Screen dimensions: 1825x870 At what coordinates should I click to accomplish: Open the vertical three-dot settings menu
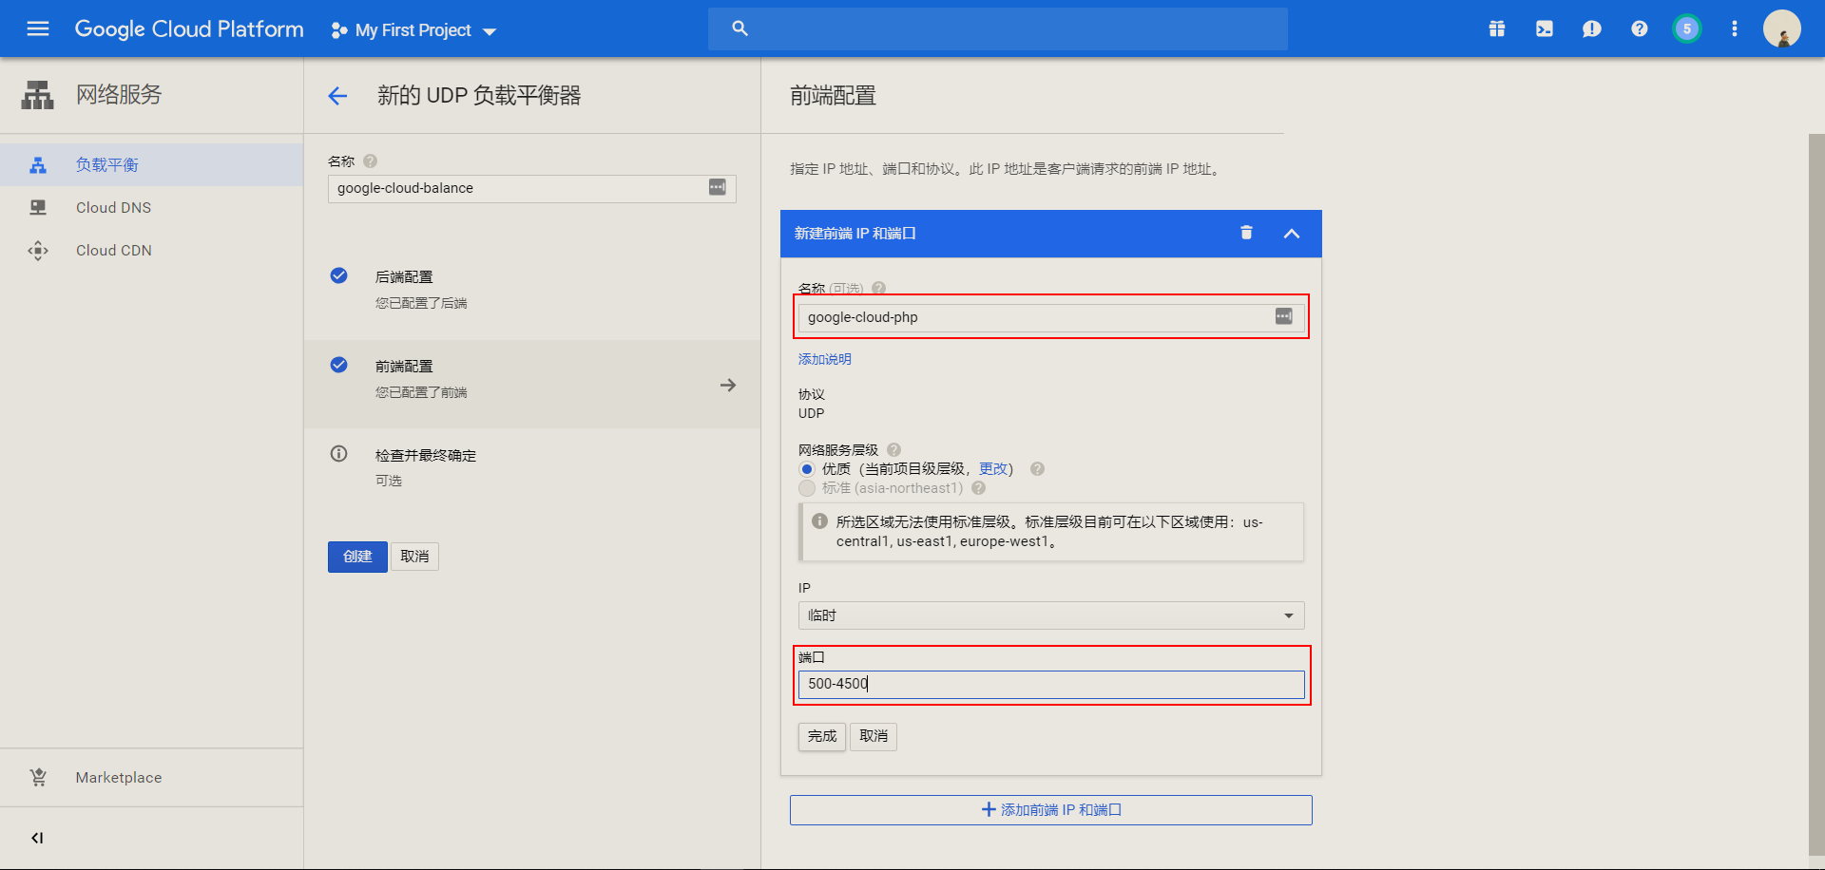[1735, 28]
